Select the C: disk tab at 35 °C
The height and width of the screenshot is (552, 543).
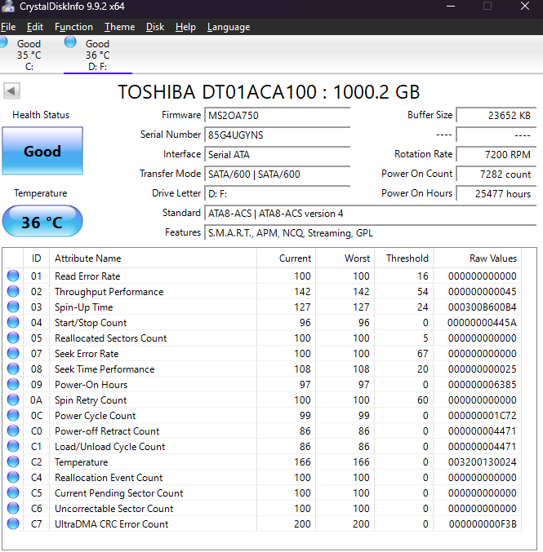(29, 55)
